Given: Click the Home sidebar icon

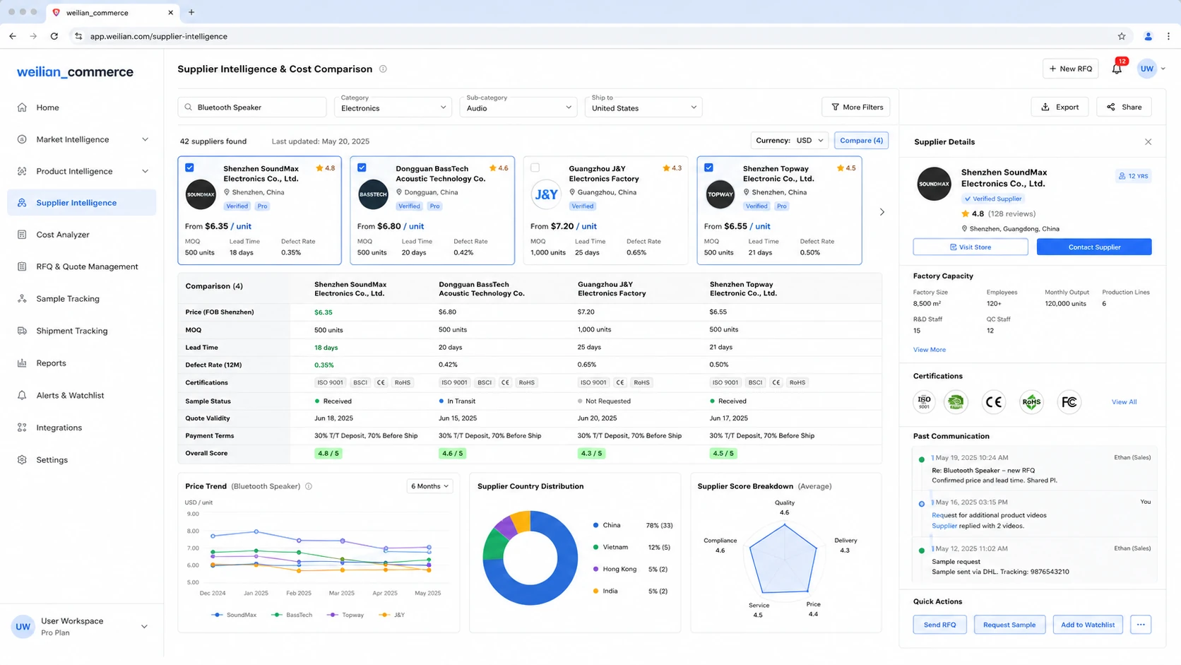Looking at the screenshot, I should click(x=22, y=107).
